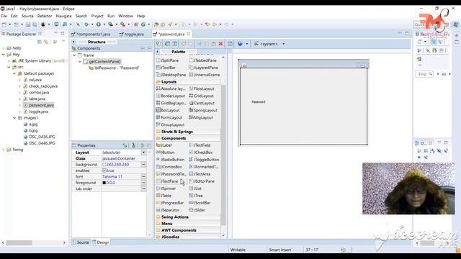461x259 pixels.
Task: Select JTabbedPane in palette
Action: click(203, 60)
